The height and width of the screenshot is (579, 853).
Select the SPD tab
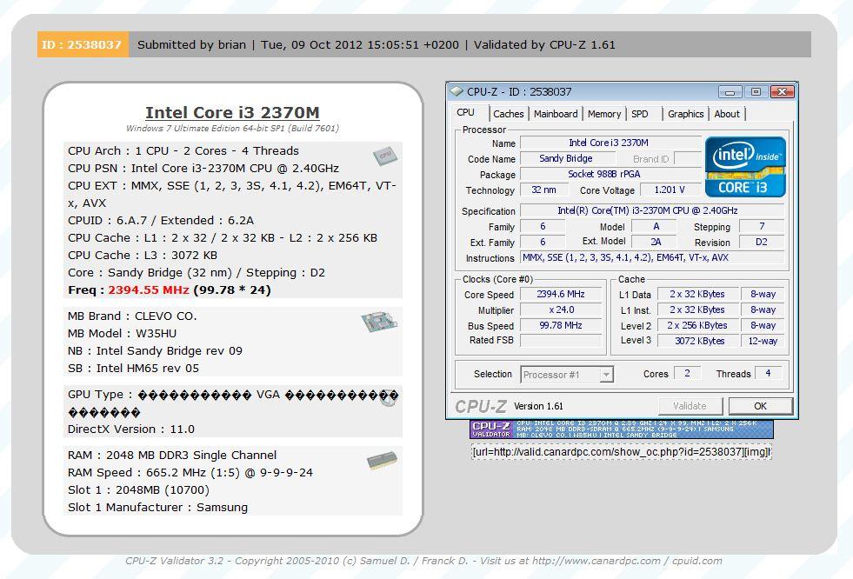pyautogui.click(x=640, y=114)
